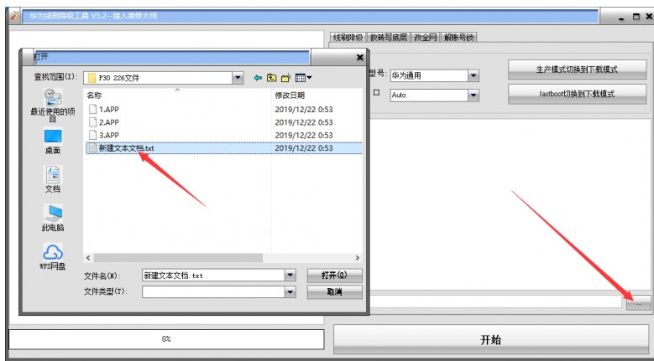654x361 pixels.
Task: Click the 文件类型 field
Action: [214, 292]
